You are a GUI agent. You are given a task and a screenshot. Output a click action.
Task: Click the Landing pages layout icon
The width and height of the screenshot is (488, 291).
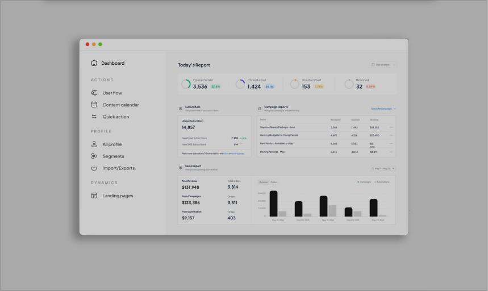click(94, 196)
